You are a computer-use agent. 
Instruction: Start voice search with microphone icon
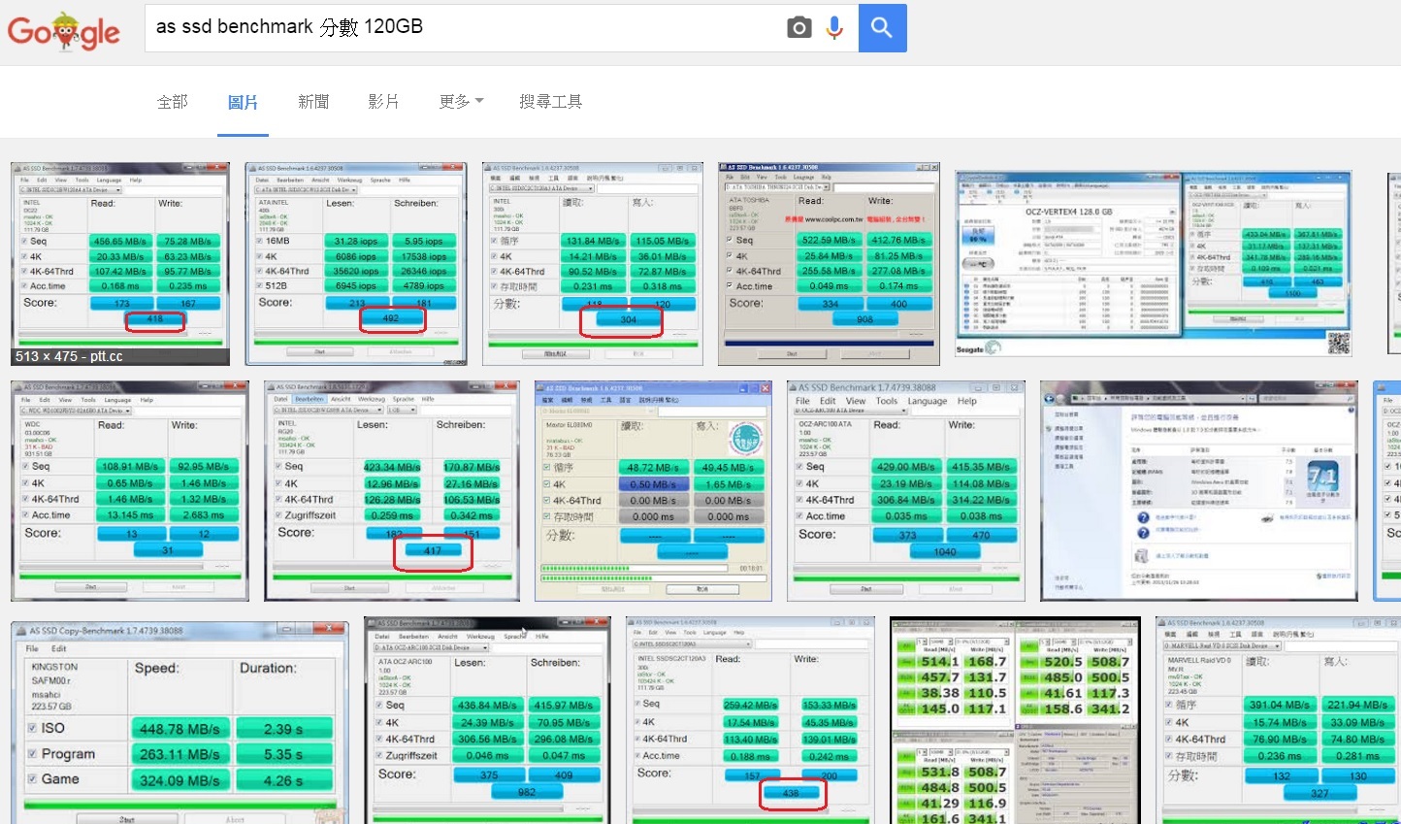834,28
